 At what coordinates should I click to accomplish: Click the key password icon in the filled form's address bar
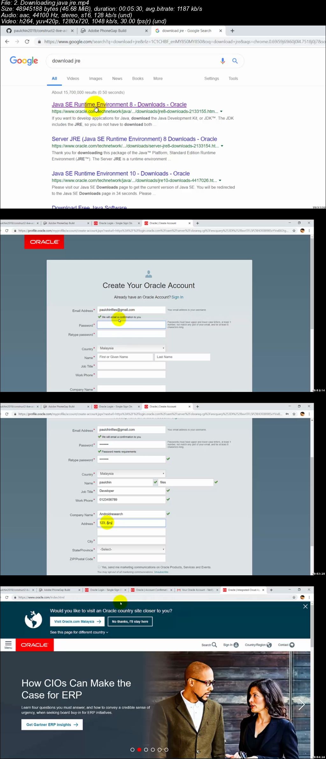pyautogui.click(x=287, y=414)
